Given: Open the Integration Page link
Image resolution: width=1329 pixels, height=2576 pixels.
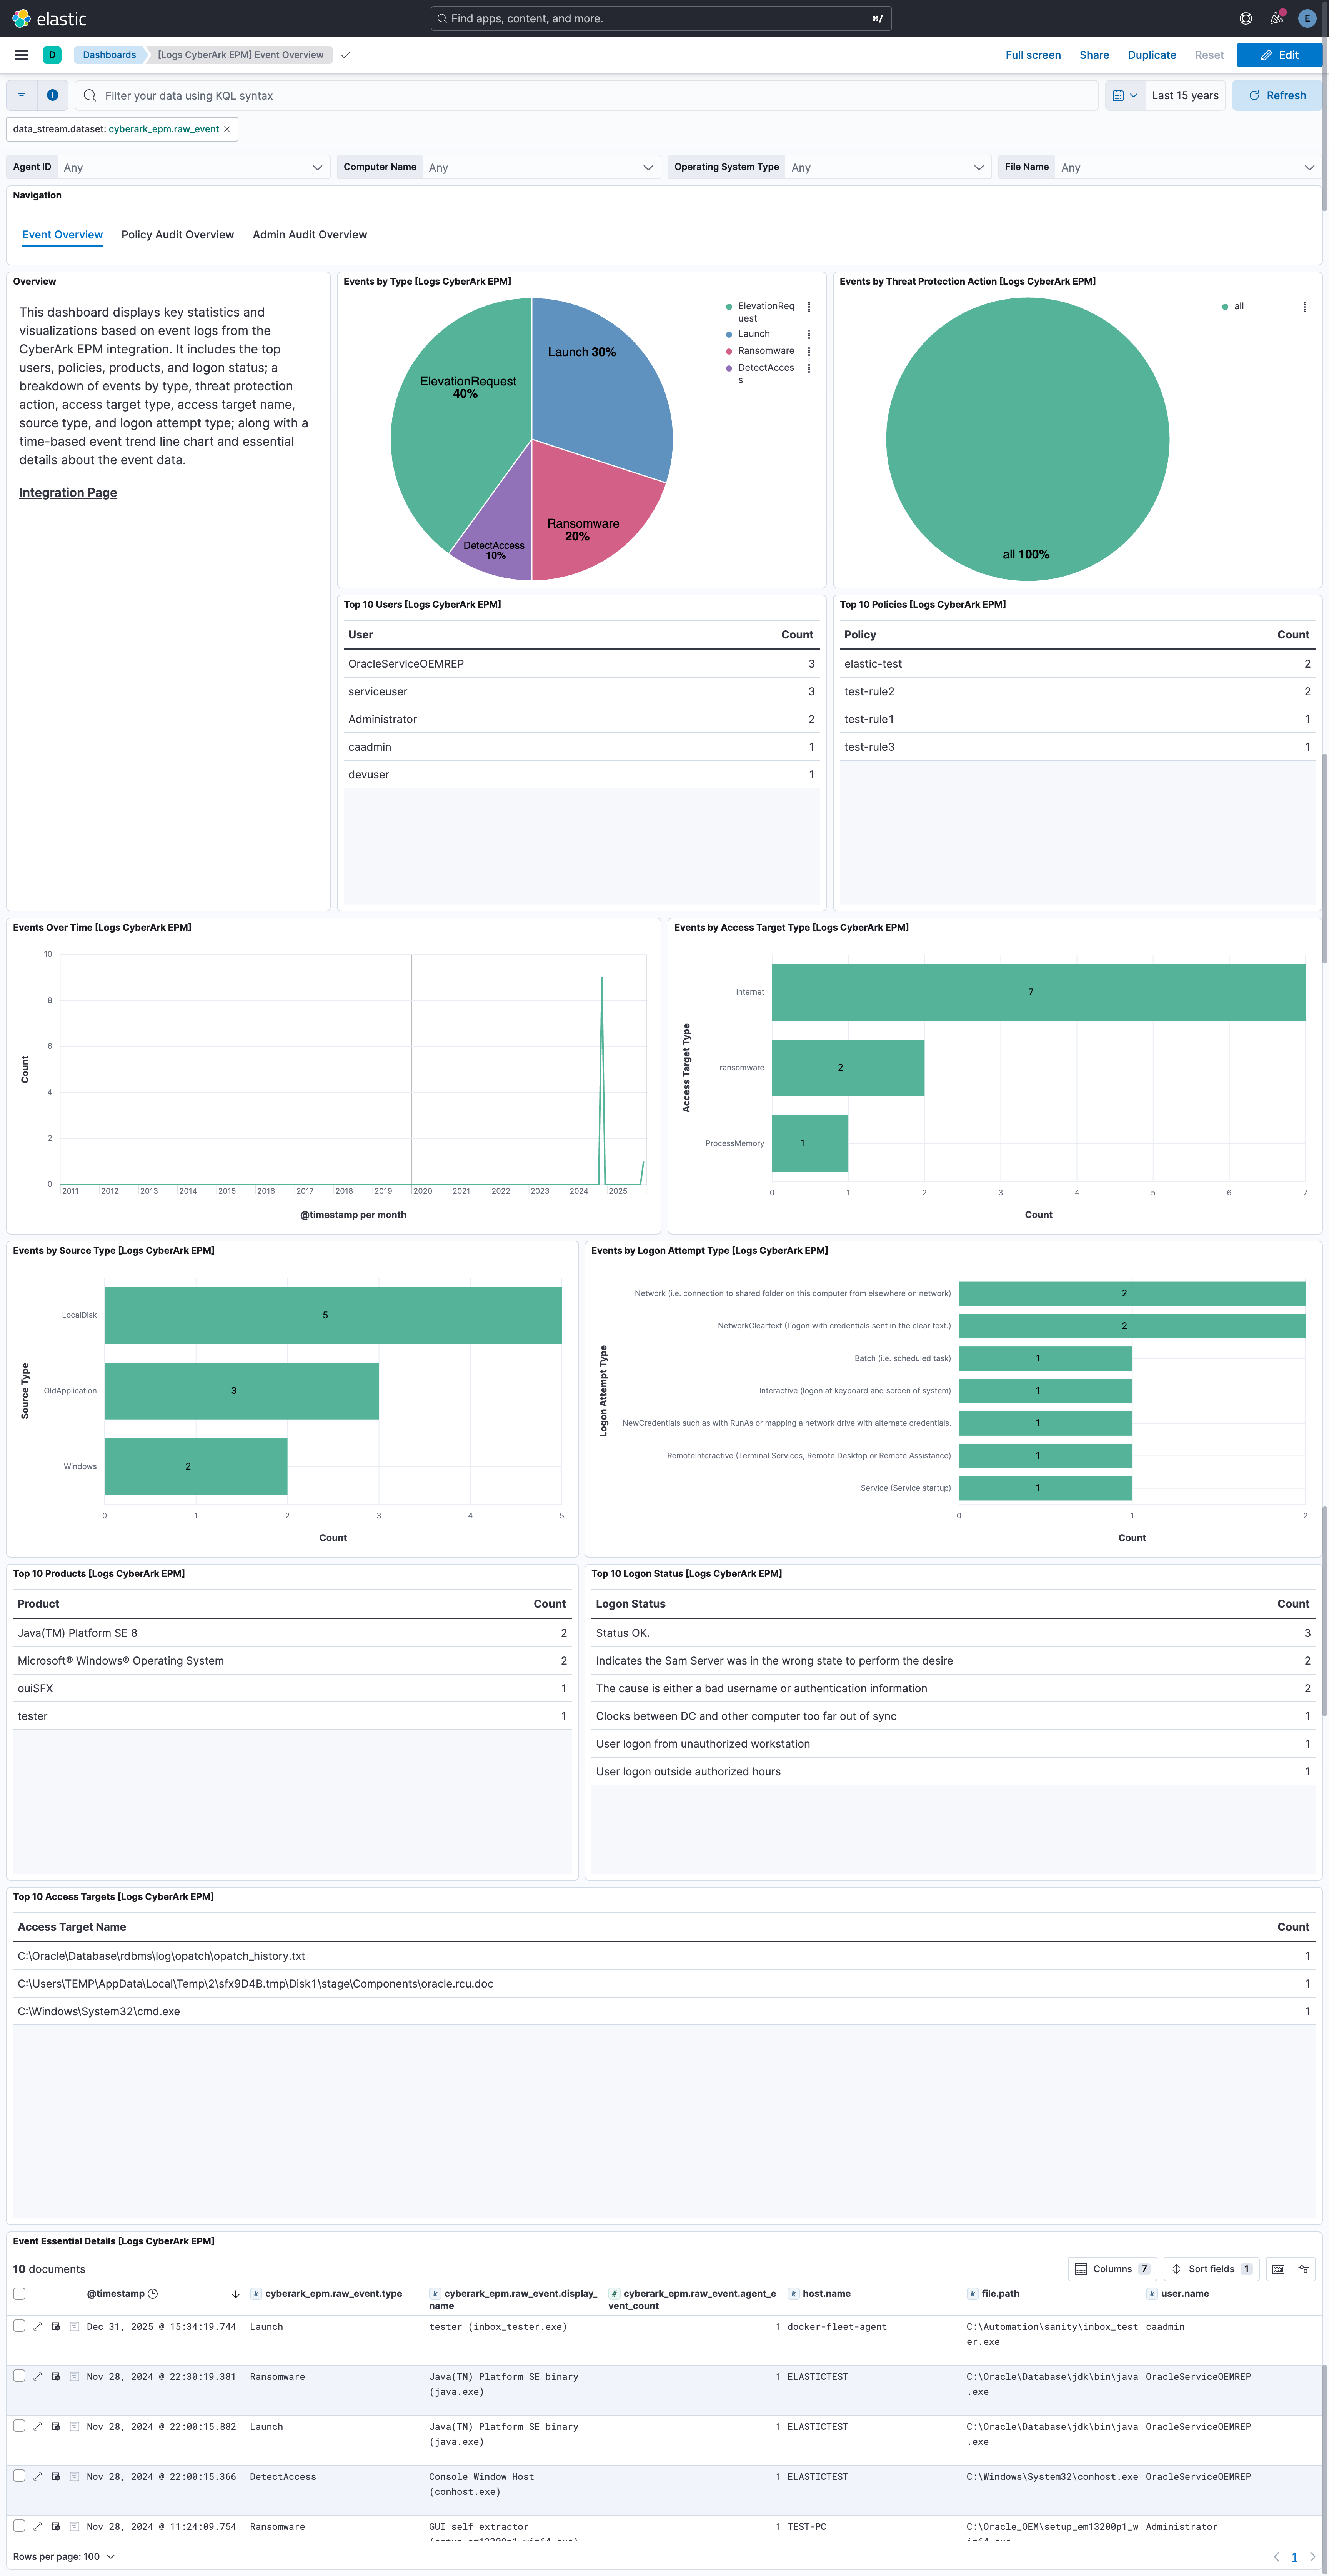Looking at the screenshot, I should point(67,492).
